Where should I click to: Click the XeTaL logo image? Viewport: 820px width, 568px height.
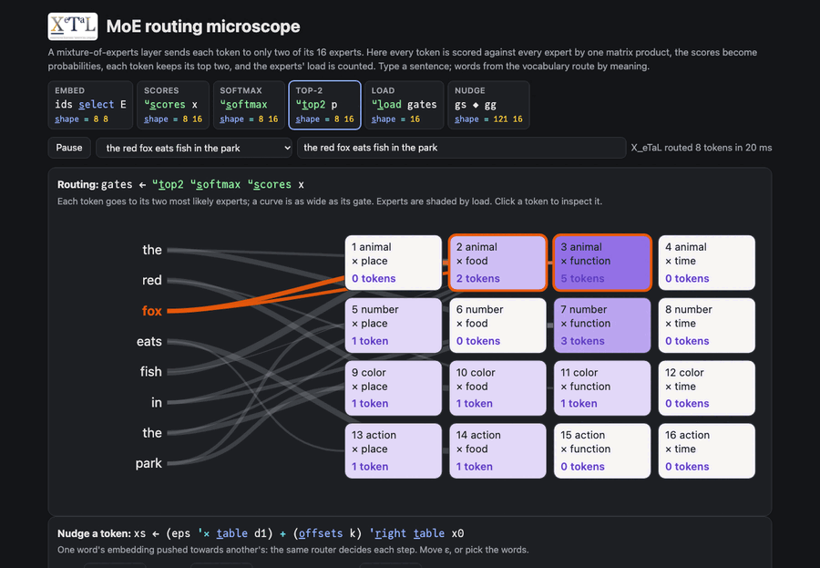tap(73, 26)
